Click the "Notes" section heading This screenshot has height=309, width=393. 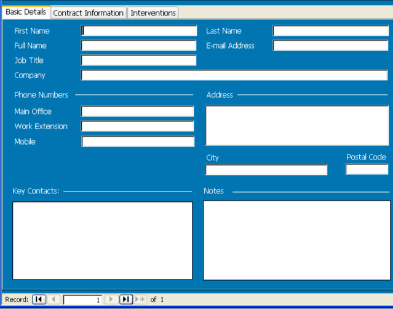pyautogui.click(x=213, y=191)
